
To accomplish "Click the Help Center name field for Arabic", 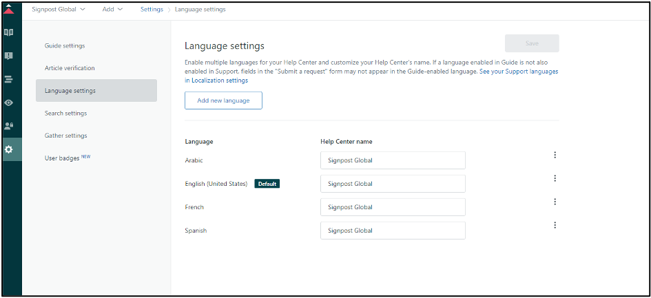I will [x=393, y=160].
